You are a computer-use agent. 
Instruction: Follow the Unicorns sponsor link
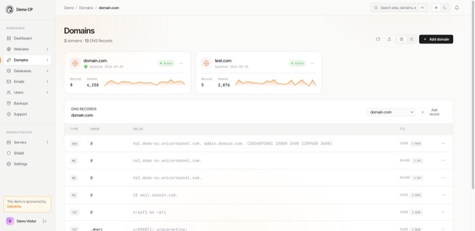pos(14,207)
